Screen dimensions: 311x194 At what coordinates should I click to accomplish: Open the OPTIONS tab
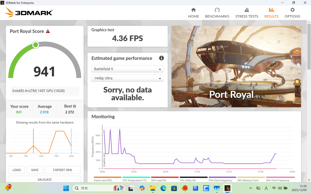292,13
